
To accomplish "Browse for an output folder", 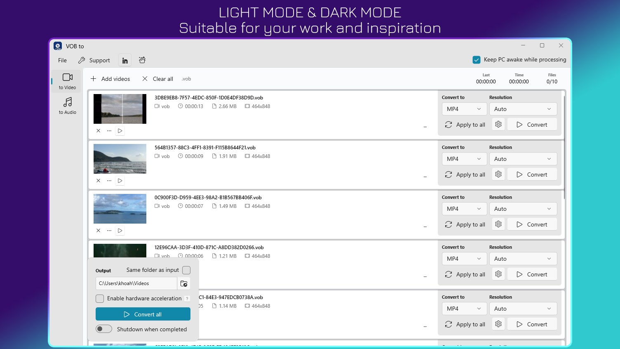I will [x=184, y=283].
